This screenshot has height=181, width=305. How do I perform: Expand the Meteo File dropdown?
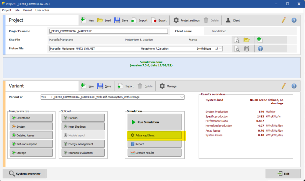pos(220,48)
